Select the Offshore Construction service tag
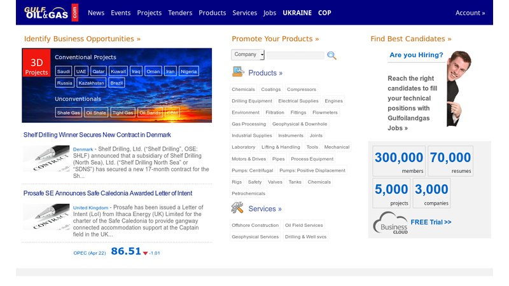The height and width of the screenshot is (286, 509). click(255, 225)
